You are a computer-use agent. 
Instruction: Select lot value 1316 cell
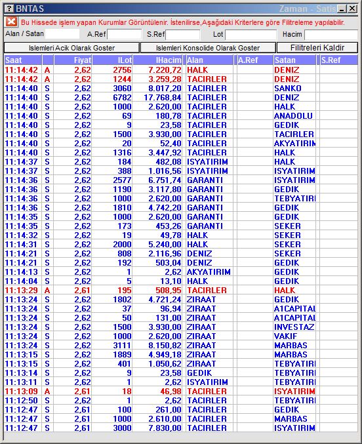(x=112, y=152)
